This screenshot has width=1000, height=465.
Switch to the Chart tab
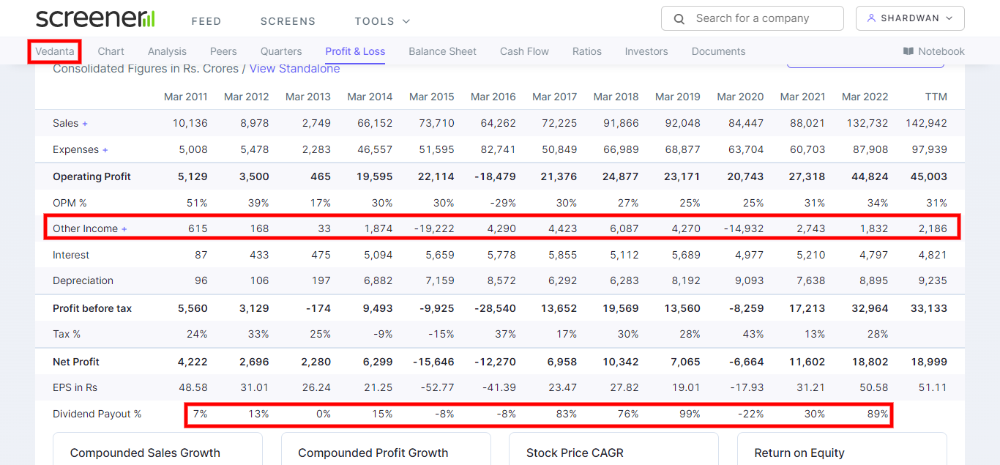(111, 51)
